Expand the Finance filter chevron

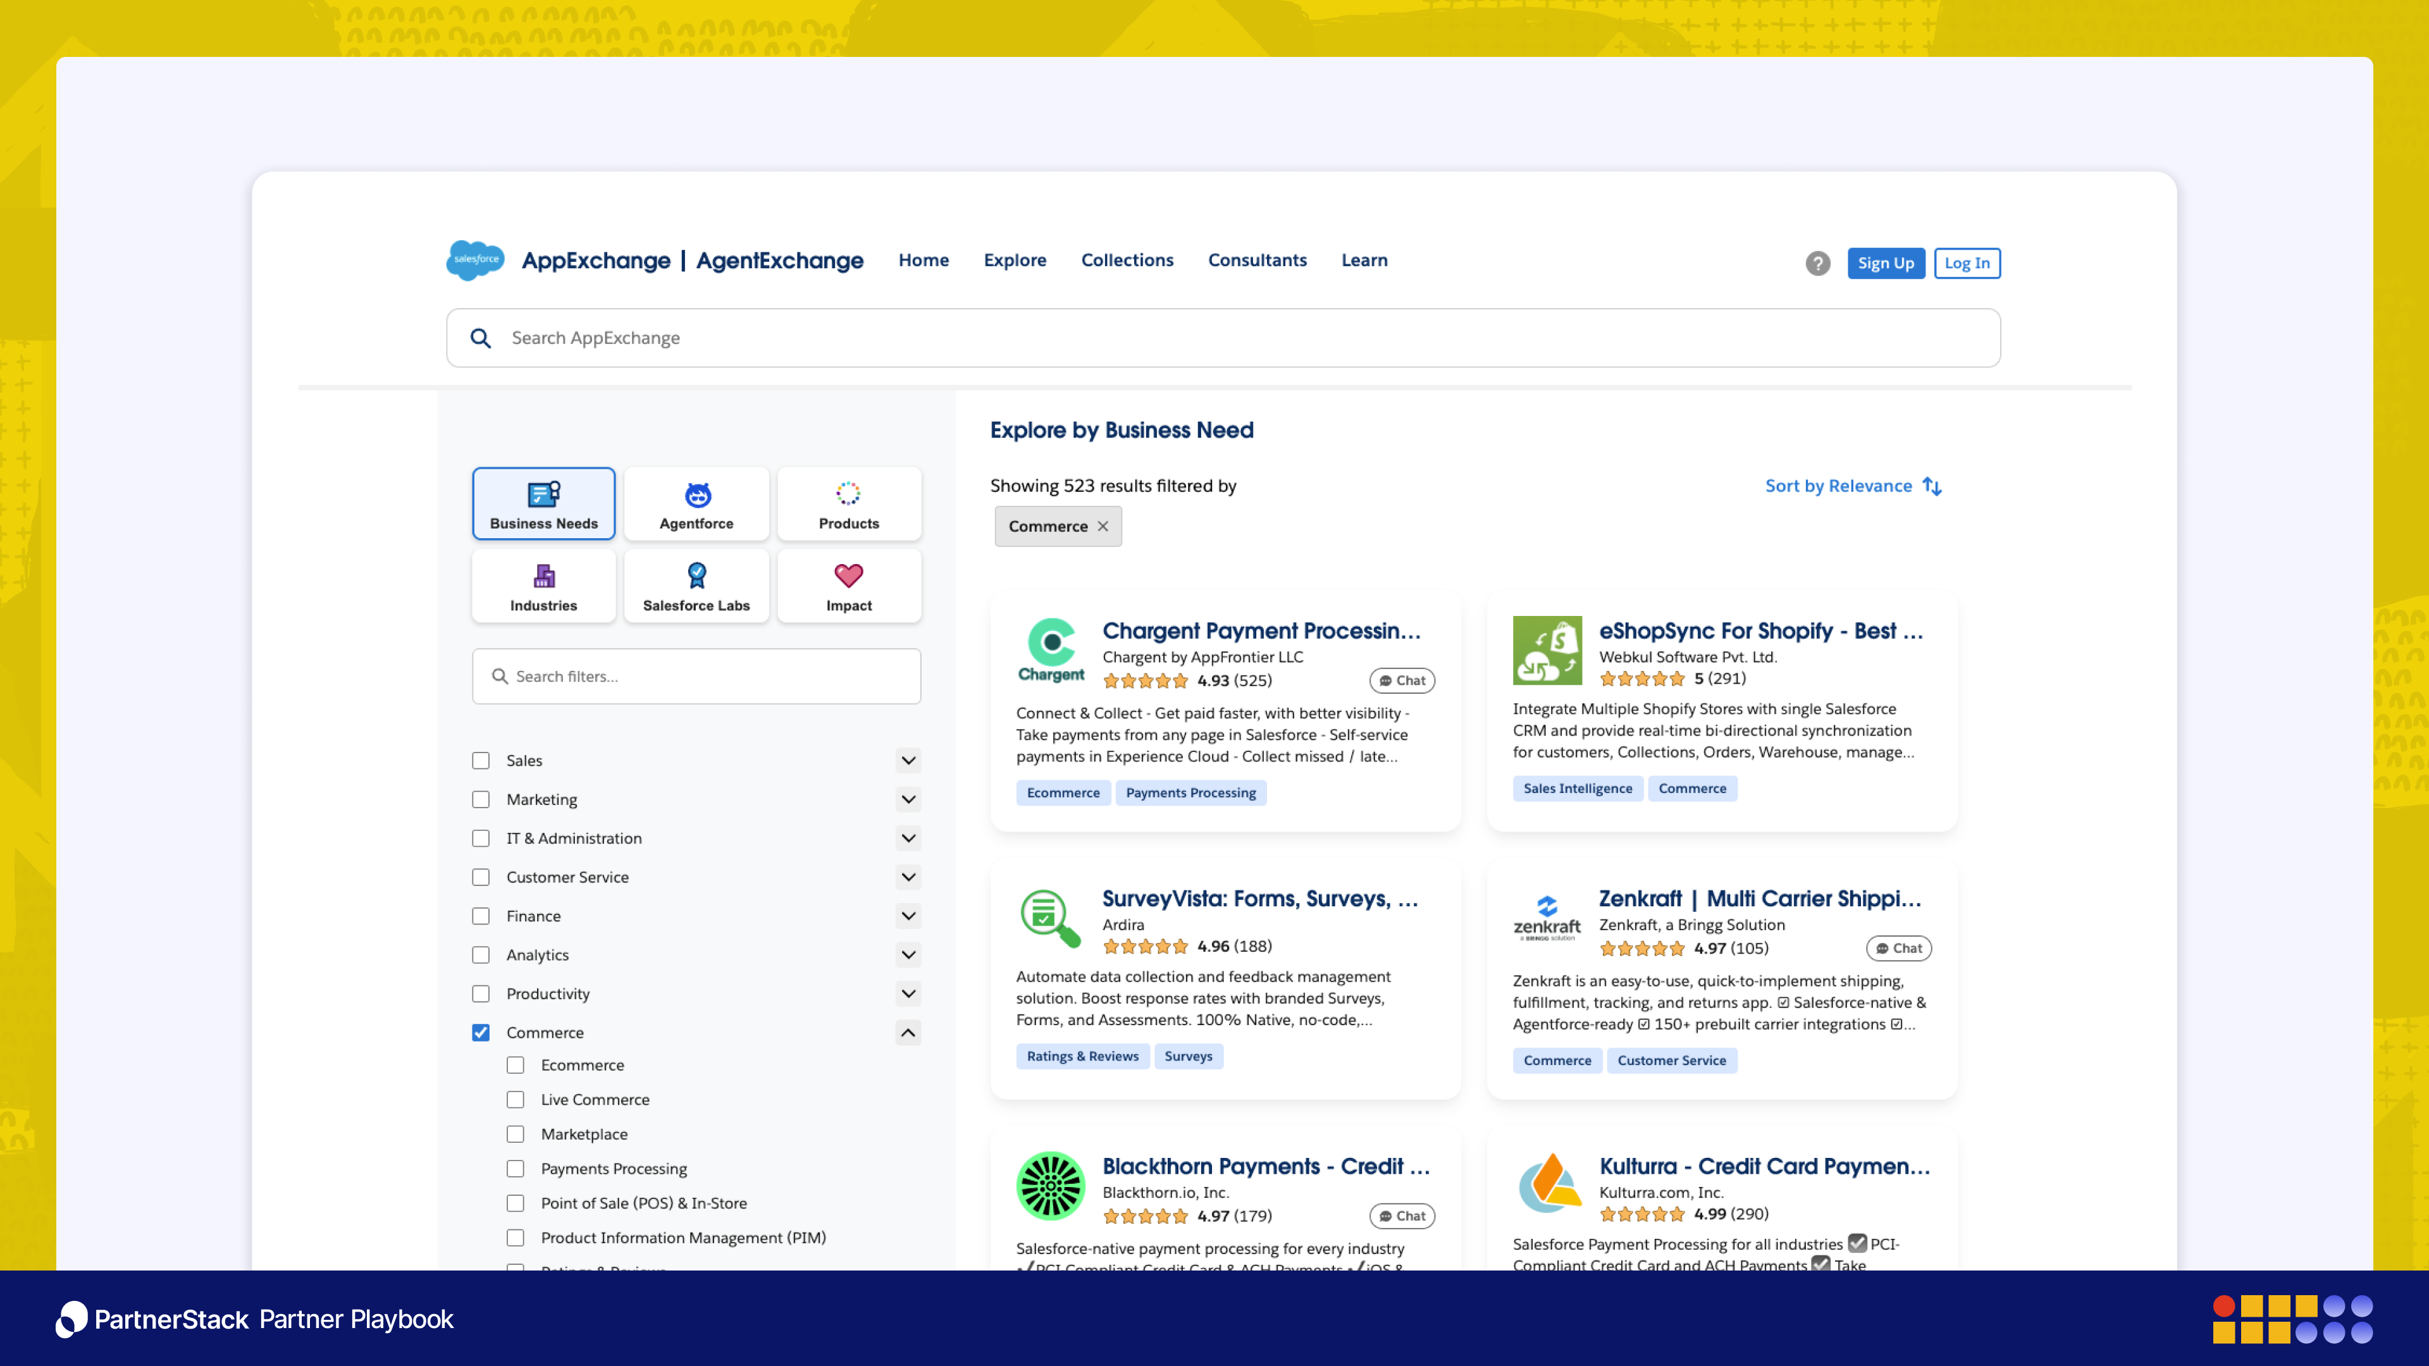tap(908, 916)
